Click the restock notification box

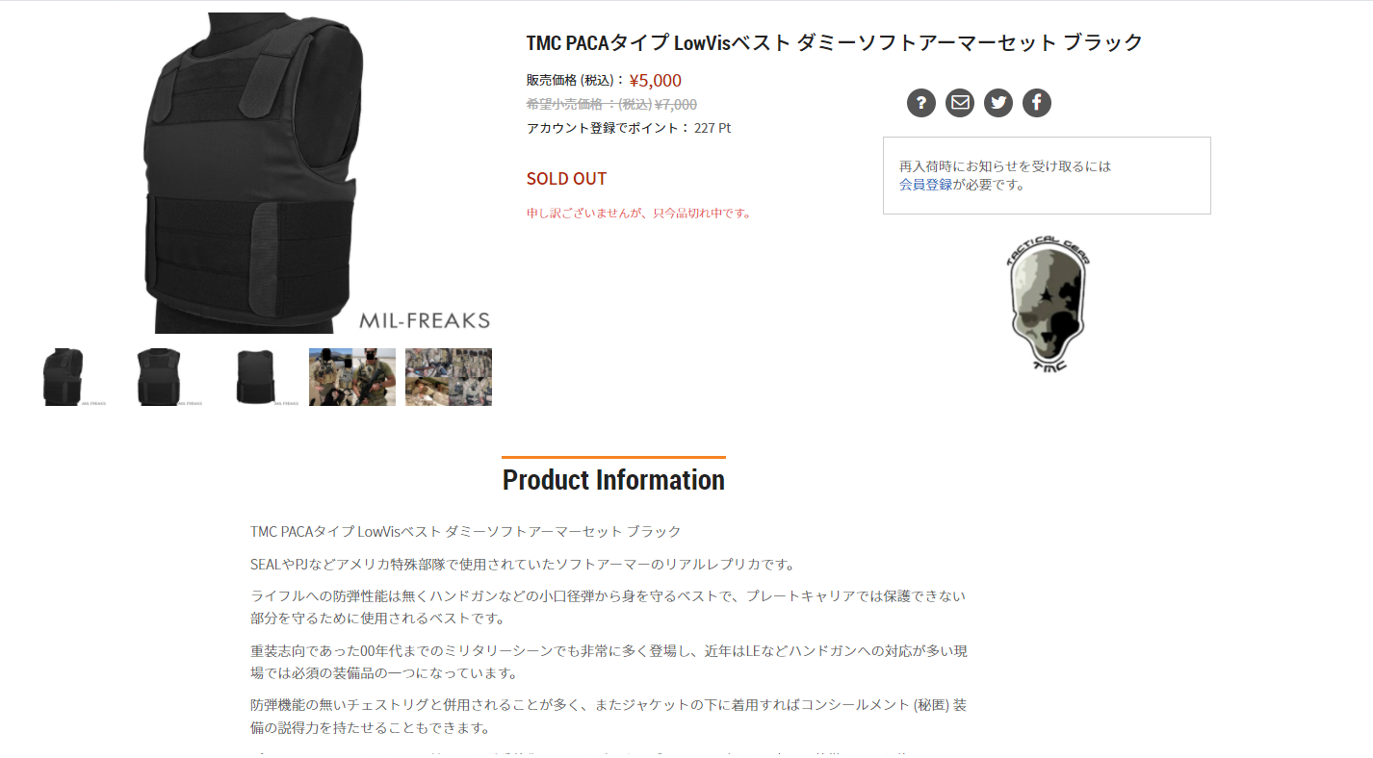coord(1047,175)
